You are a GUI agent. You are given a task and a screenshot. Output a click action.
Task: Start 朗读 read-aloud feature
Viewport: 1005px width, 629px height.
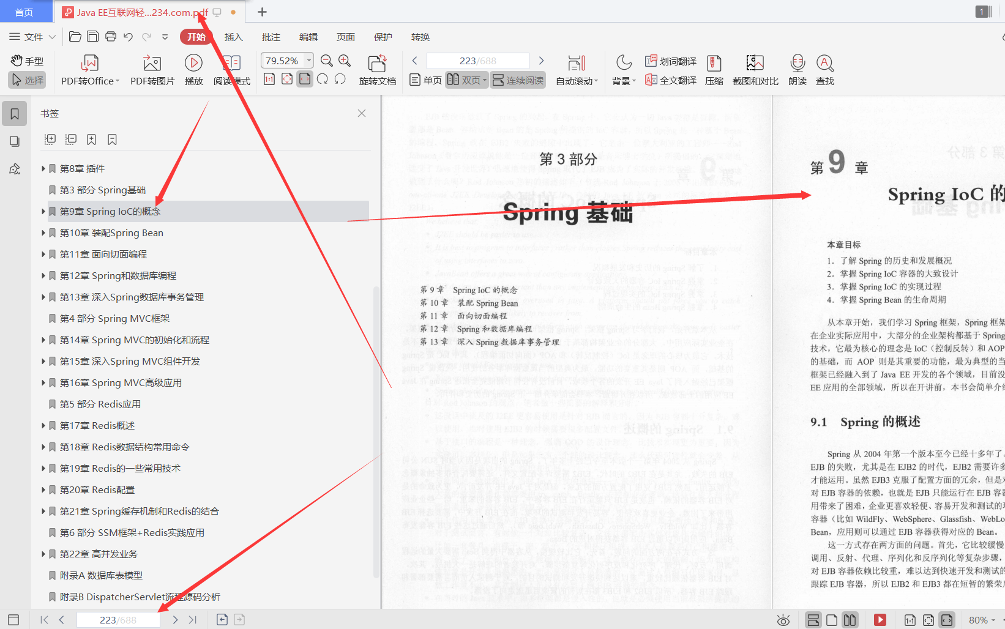797,70
